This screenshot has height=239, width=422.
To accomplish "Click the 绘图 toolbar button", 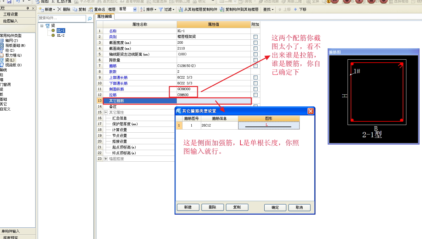I will (43, 2).
